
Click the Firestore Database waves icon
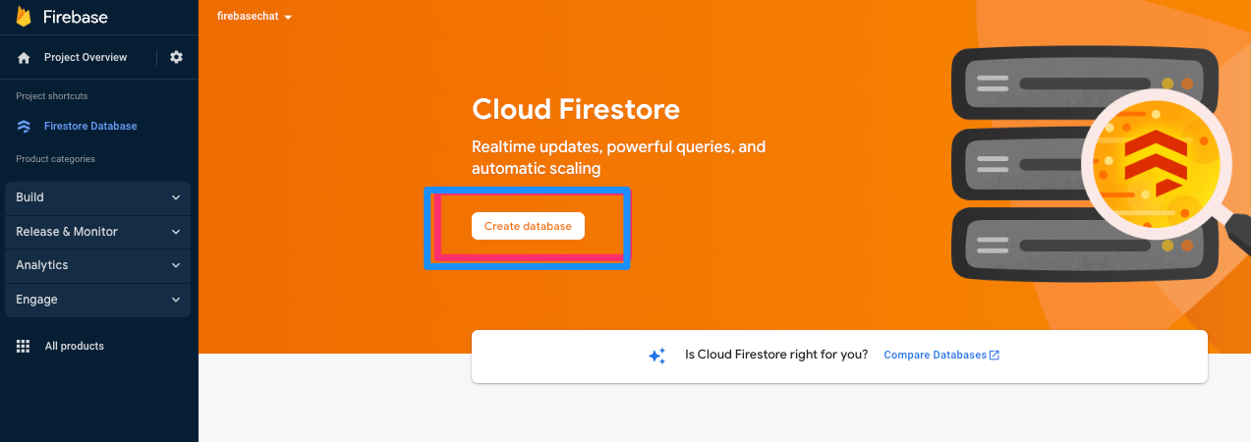coord(24,127)
